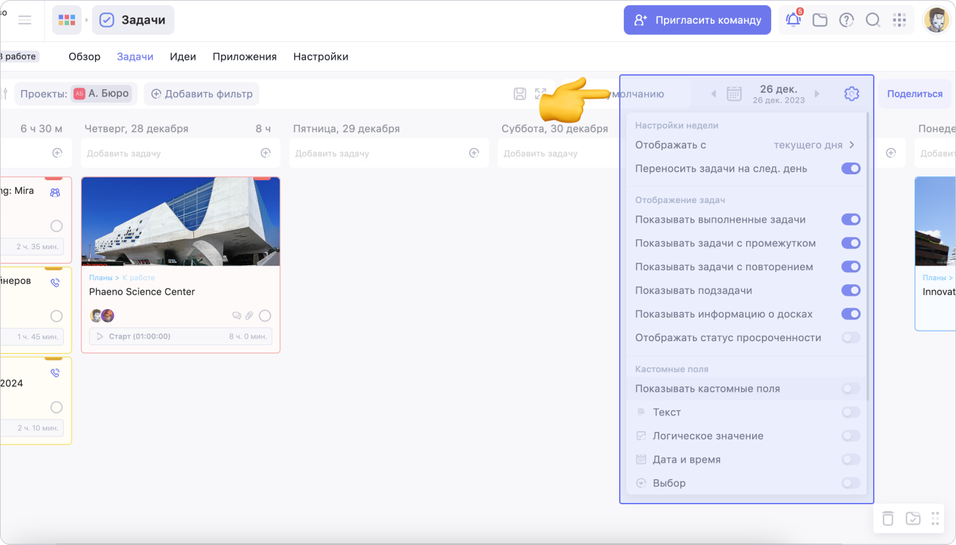Enable the Текст custom field toggle

pos(851,412)
